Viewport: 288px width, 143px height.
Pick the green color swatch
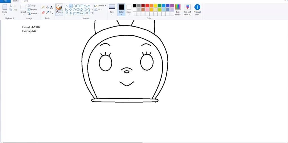click(160, 6)
